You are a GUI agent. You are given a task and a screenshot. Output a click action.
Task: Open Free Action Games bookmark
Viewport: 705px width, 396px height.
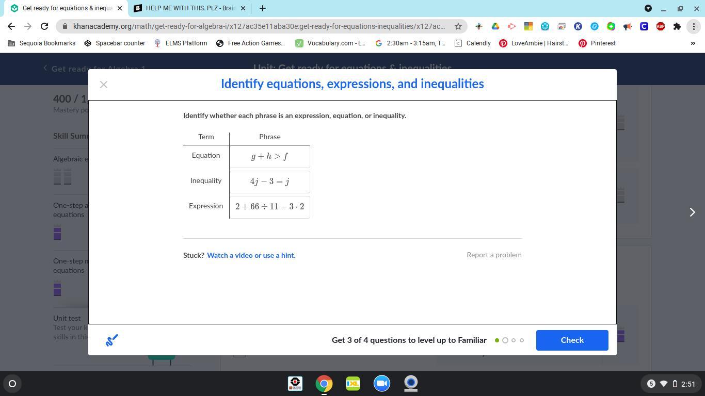[x=250, y=43]
